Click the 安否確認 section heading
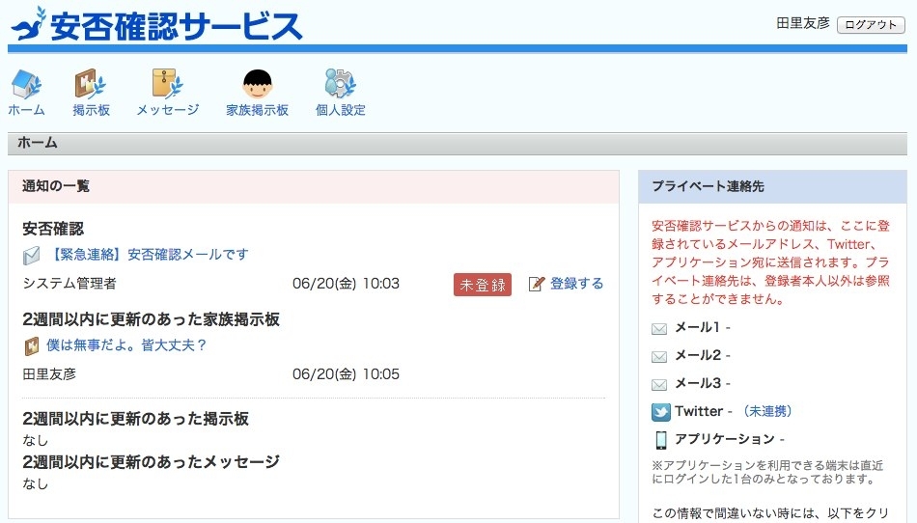Image resolution: width=917 pixels, height=523 pixels. pos(53,229)
